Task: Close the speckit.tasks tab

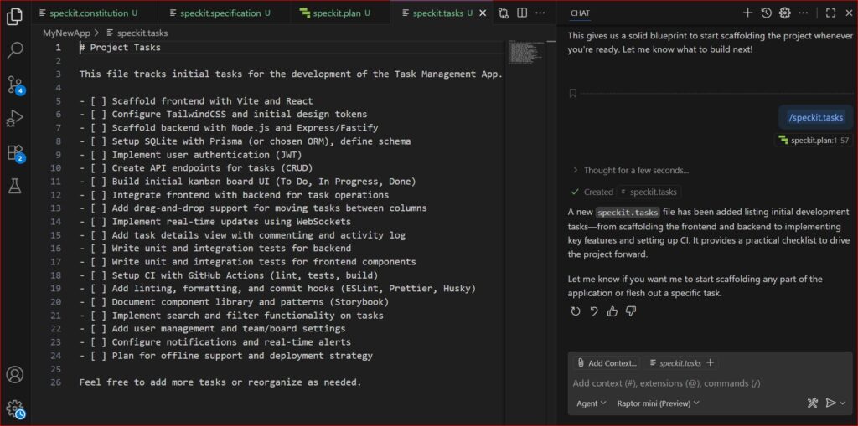Action: (483, 13)
